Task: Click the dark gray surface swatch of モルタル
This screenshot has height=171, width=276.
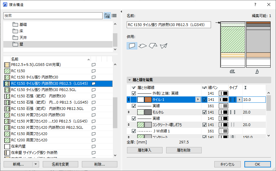Action: [148, 112]
